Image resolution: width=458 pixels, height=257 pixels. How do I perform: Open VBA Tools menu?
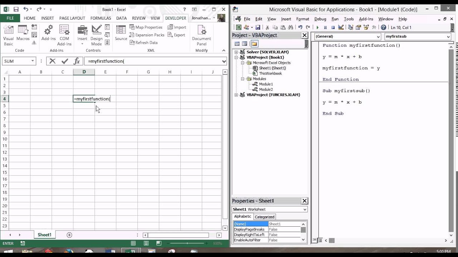(x=349, y=19)
